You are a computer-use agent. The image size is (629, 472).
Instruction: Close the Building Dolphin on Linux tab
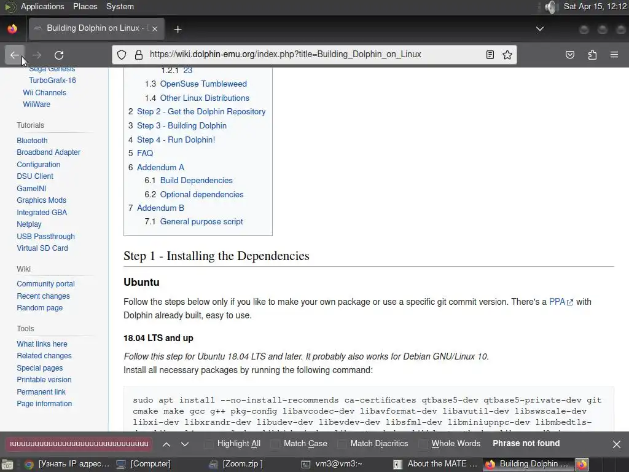click(x=155, y=29)
